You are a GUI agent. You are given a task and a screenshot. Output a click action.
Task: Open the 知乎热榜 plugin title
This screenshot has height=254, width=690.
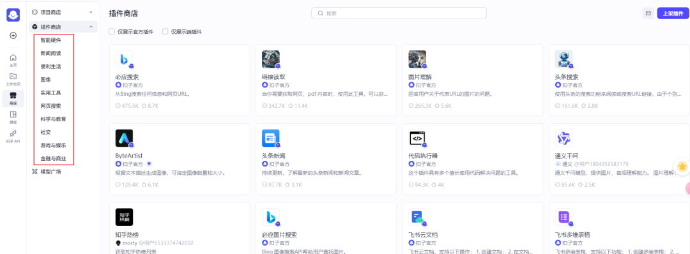tap(126, 235)
